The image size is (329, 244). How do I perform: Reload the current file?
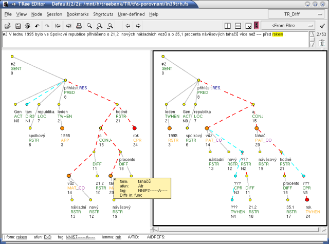(27, 26)
